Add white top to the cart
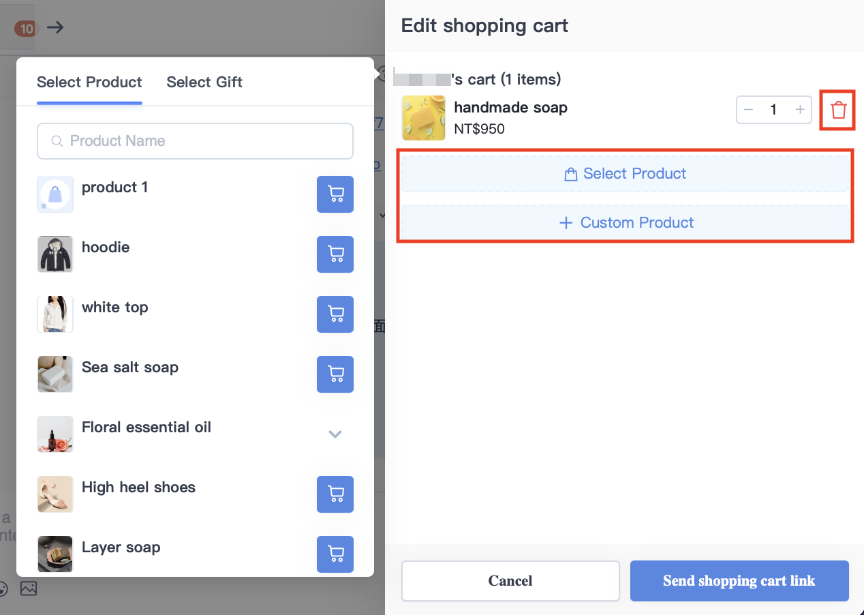864x615 pixels. click(335, 314)
